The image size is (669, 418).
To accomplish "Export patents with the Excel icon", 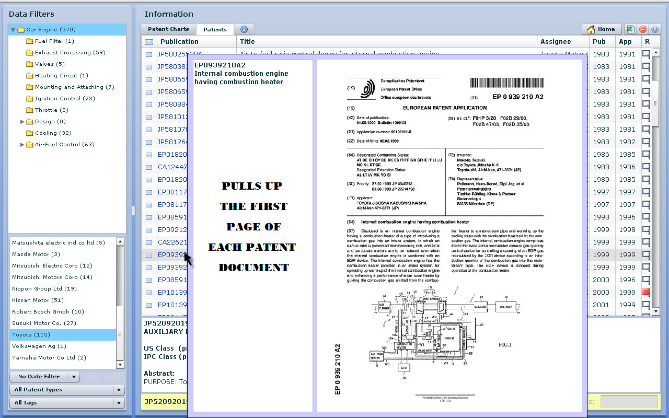I will pos(631,29).
